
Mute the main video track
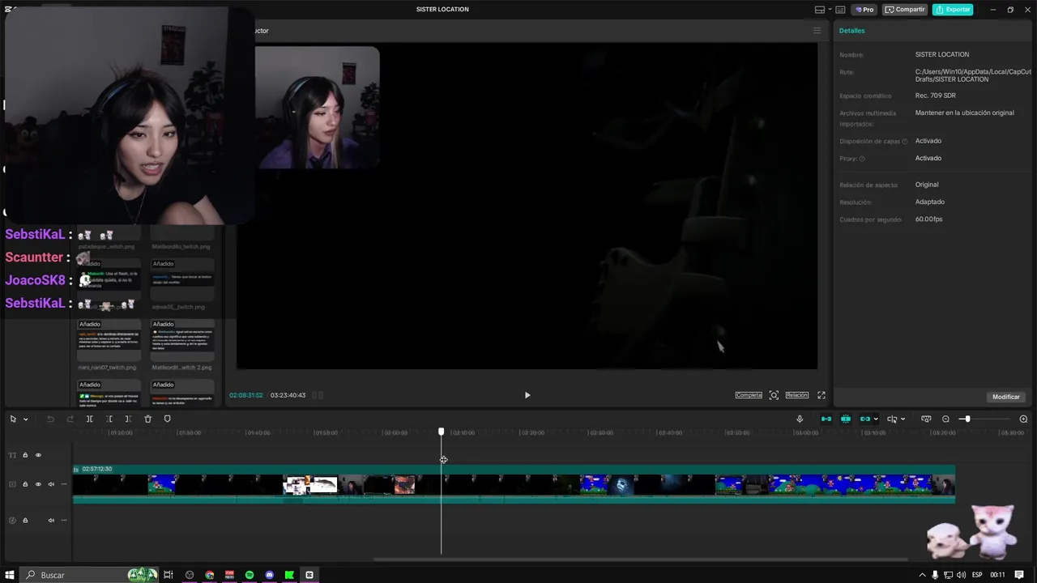[51, 484]
